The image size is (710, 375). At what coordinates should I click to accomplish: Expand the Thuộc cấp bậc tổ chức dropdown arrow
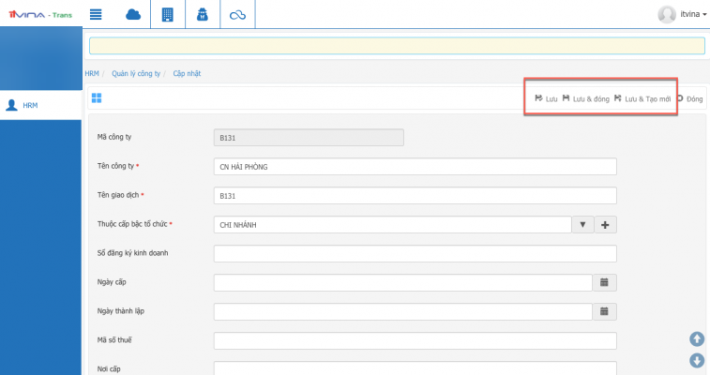point(582,225)
